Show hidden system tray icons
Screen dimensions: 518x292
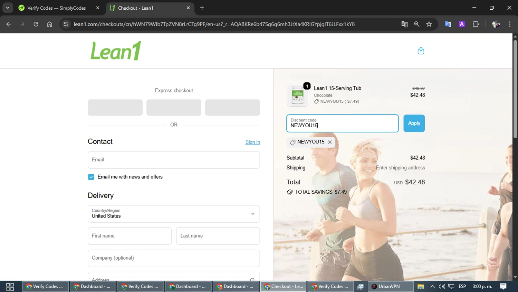(432, 286)
